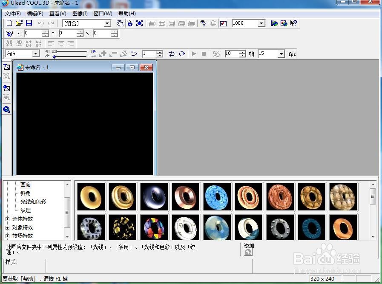Screen dimensions: 382x284
Task: Toggle the third face toolbar icon
Action: [172, 23]
